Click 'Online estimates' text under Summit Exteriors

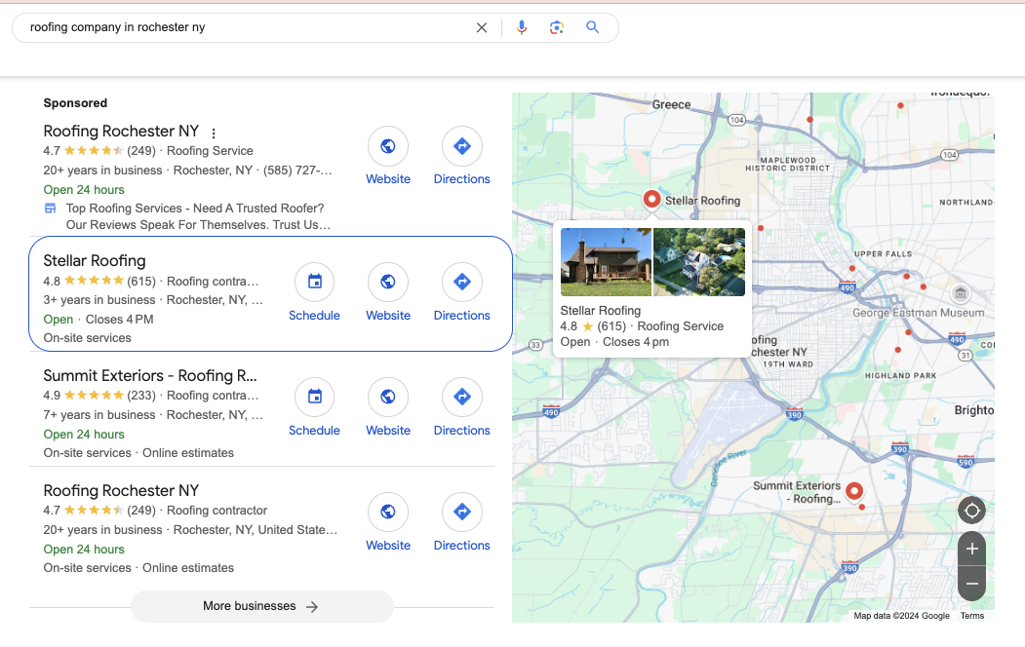[188, 453]
